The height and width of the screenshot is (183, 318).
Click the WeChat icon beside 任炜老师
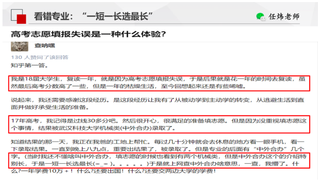tap(261, 17)
